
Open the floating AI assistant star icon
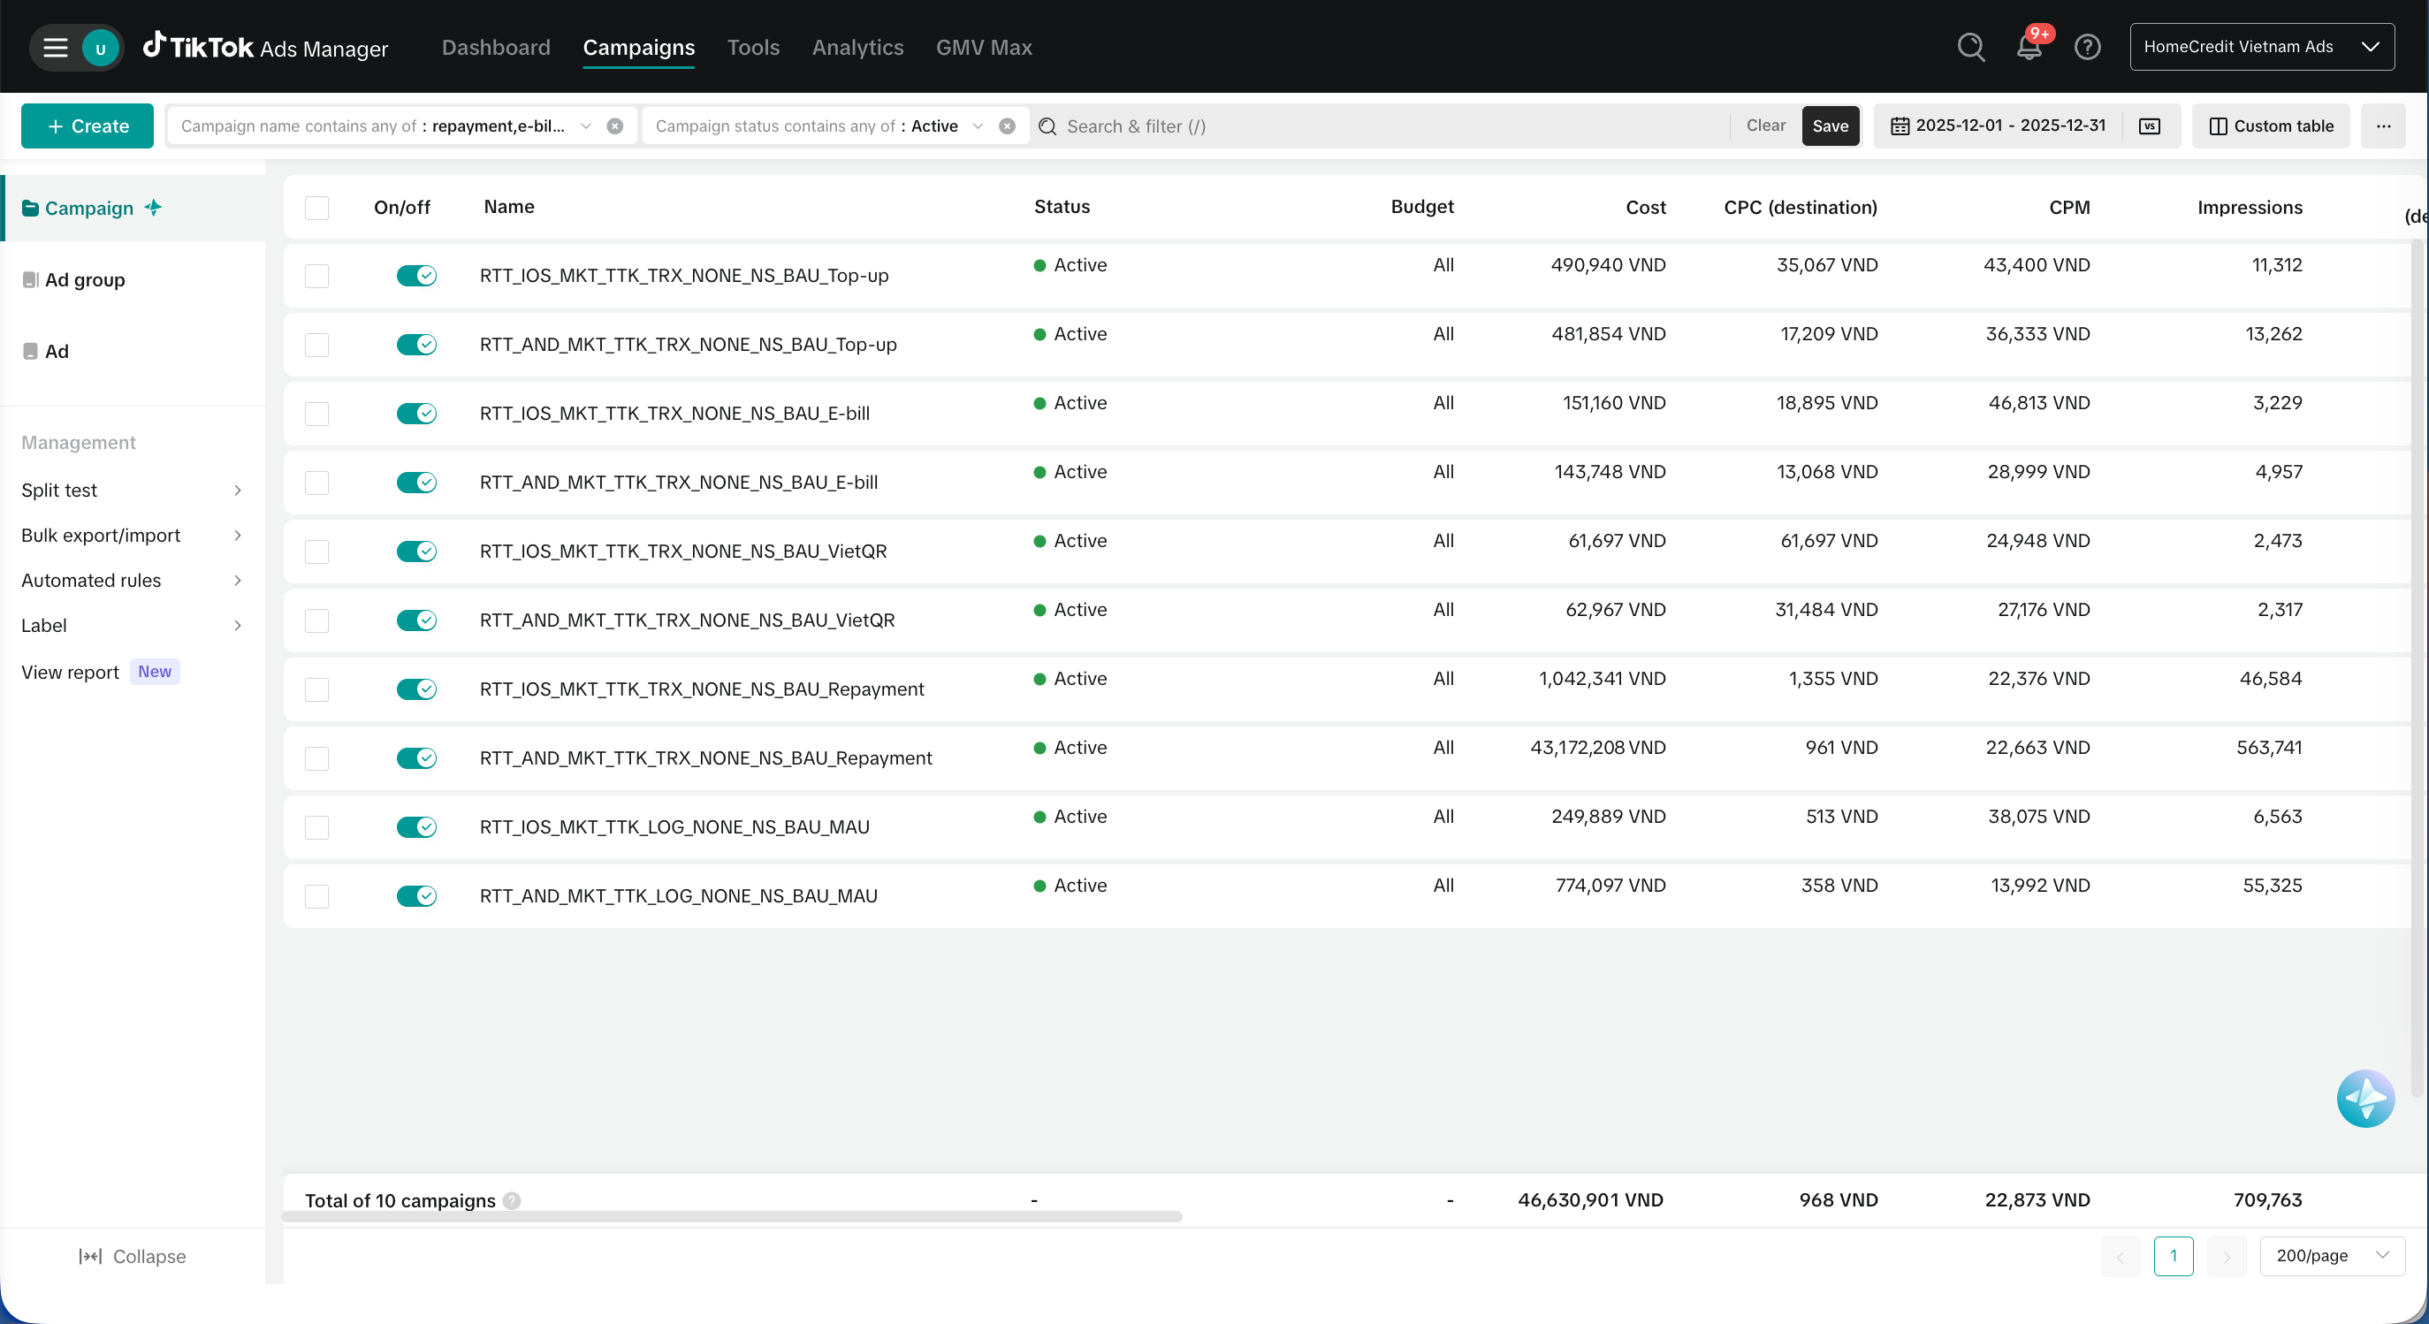pyautogui.click(x=2364, y=1099)
